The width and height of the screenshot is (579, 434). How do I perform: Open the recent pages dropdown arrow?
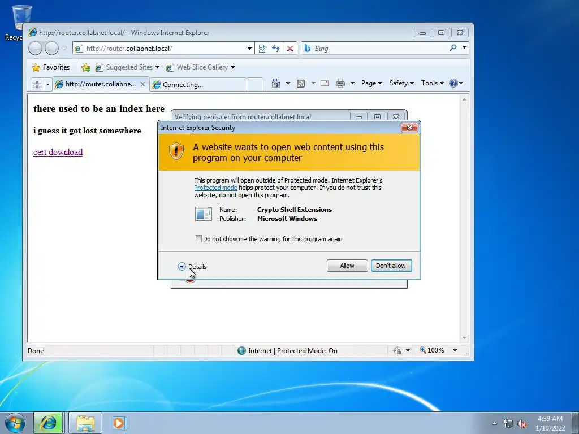tap(64, 49)
